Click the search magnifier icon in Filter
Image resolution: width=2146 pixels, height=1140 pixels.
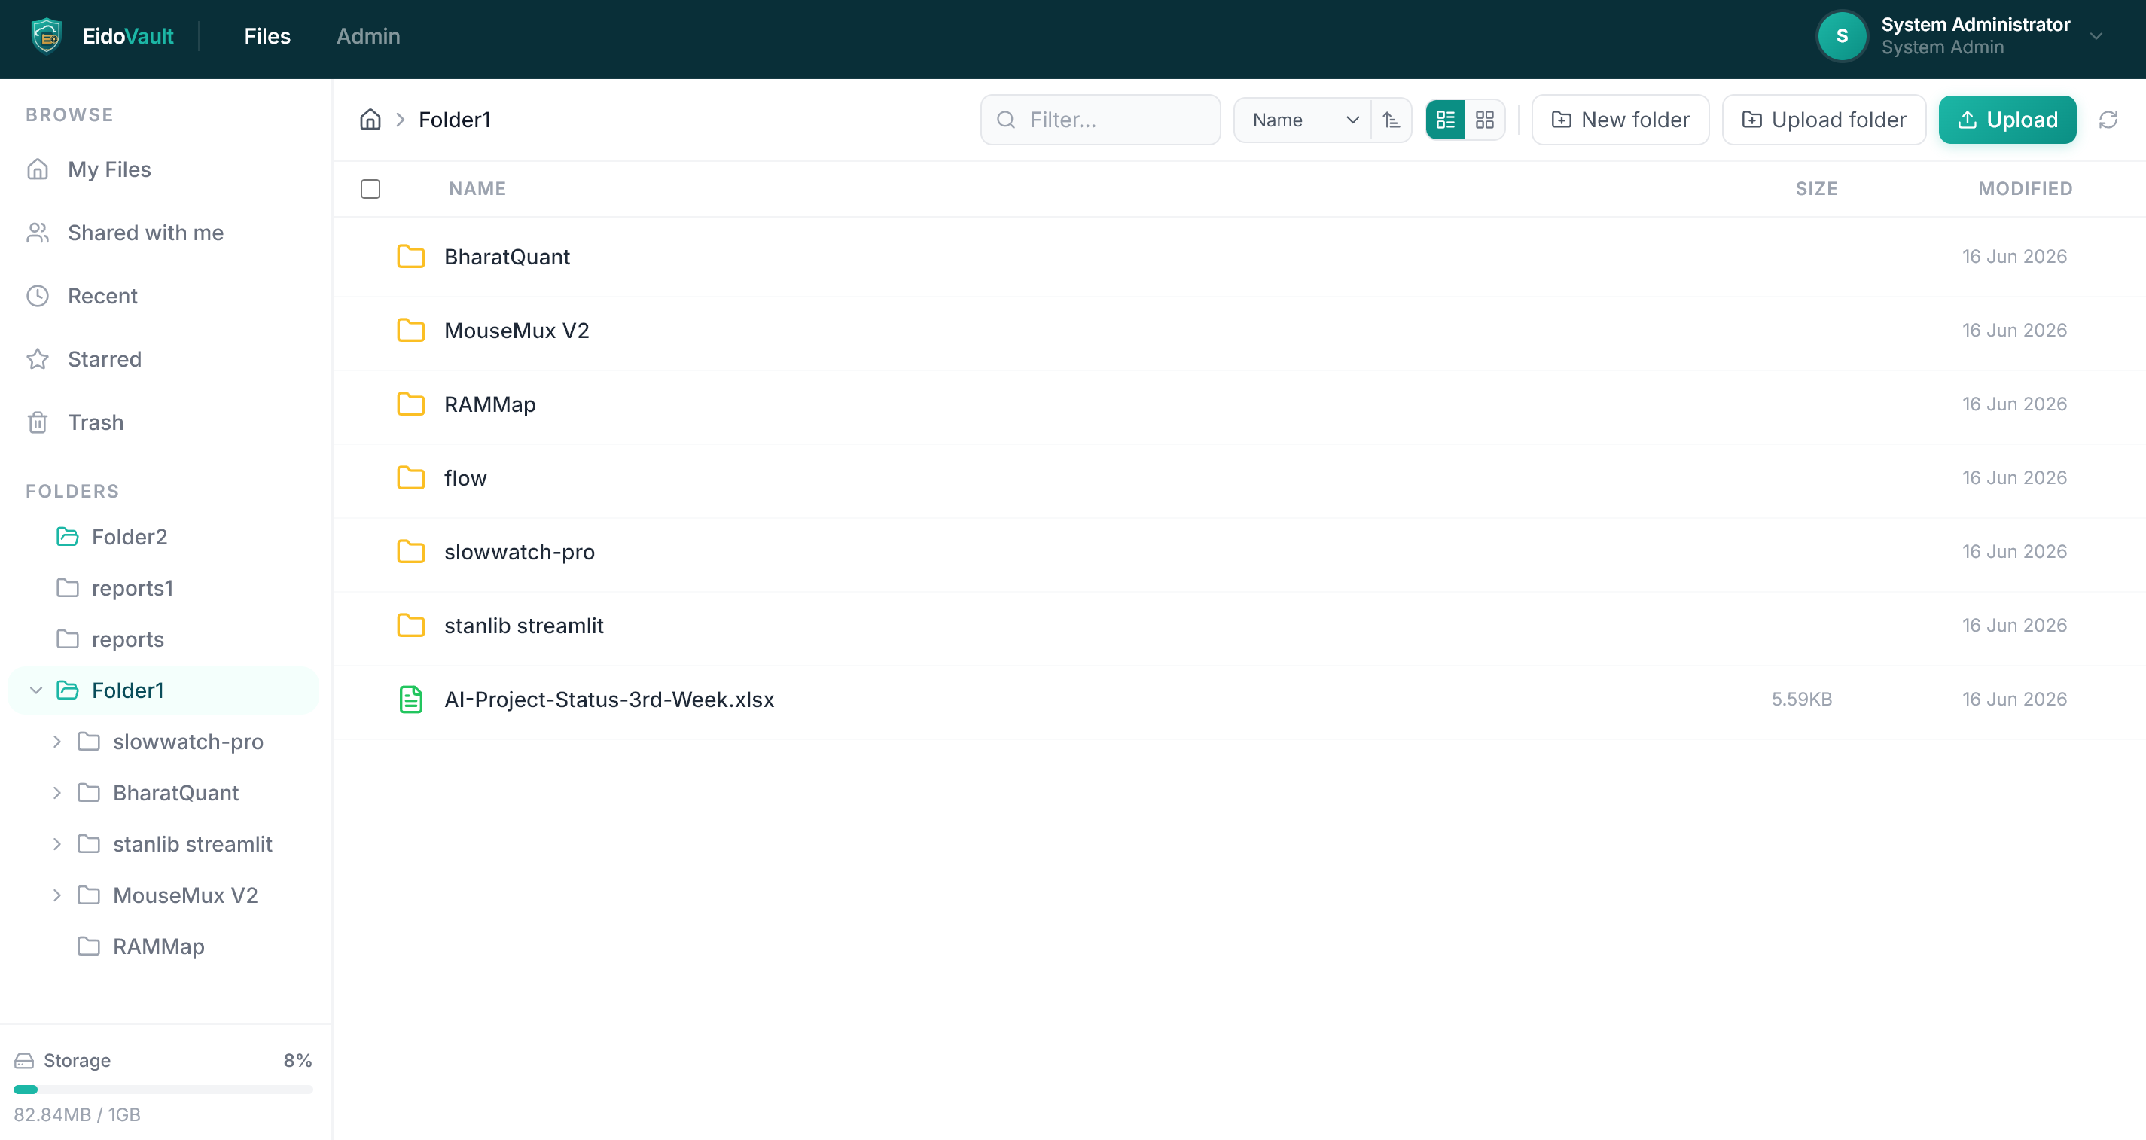coord(1005,120)
